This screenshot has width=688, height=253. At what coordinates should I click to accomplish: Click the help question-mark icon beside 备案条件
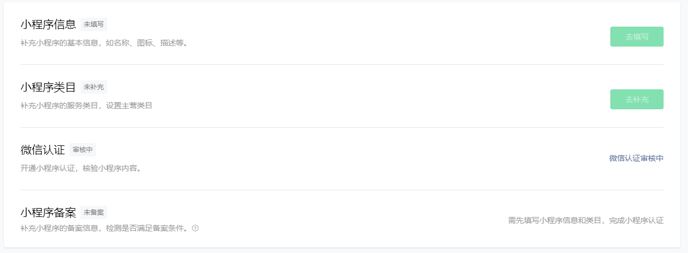coord(195,228)
